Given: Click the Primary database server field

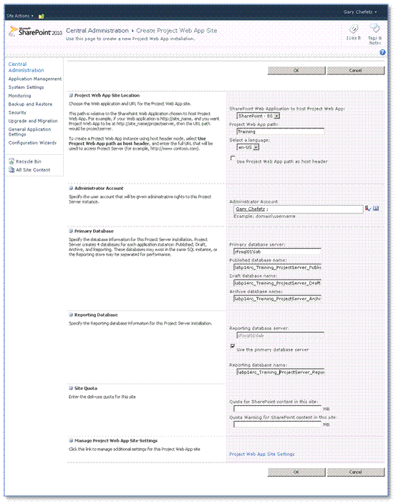Looking at the screenshot, I should coord(277,252).
